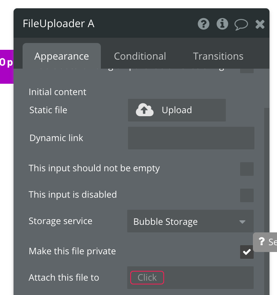The image size is (277, 295).
Task: Switch to the Conditional tab
Action: coord(140,56)
